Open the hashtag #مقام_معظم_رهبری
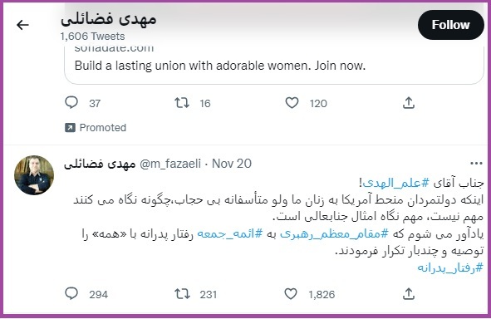Image resolution: width=491 pixels, height=319 pixels. (x=334, y=233)
